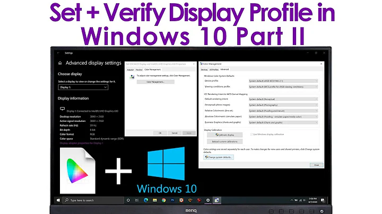Screen dimensions: 382x214
Task: Open Cortana from the taskbar
Action: (x=128, y=200)
